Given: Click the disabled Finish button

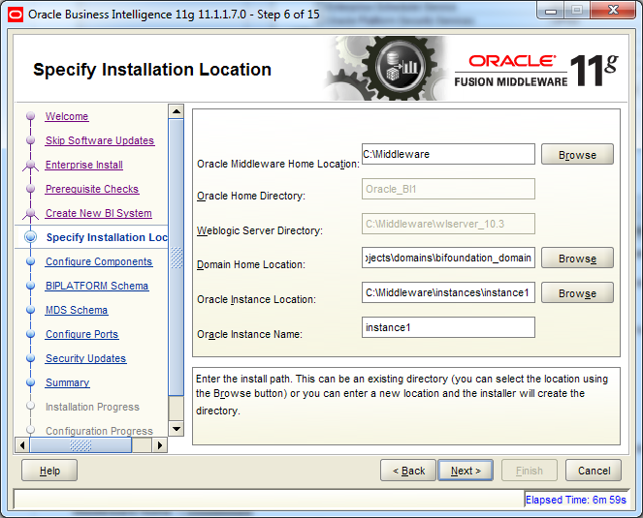Looking at the screenshot, I should pyautogui.click(x=529, y=471).
